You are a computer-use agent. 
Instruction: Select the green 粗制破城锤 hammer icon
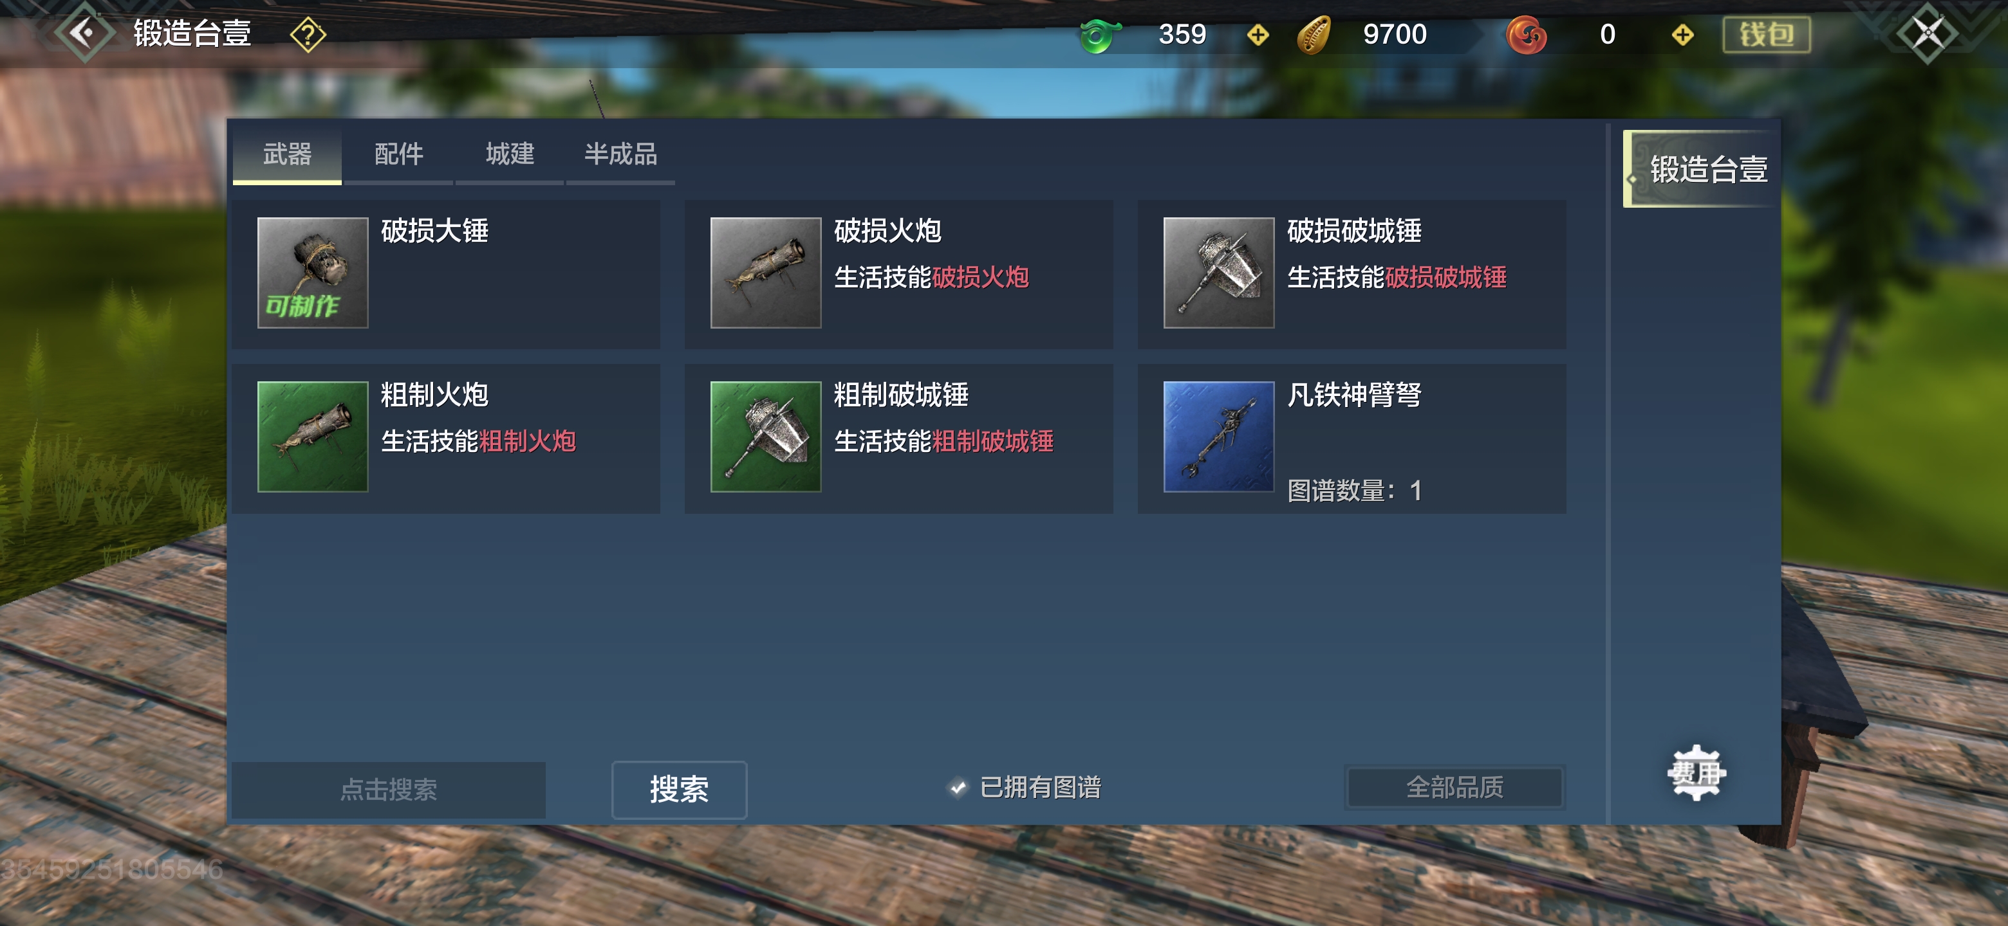click(765, 436)
